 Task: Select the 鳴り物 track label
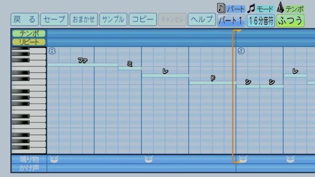click(29, 159)
